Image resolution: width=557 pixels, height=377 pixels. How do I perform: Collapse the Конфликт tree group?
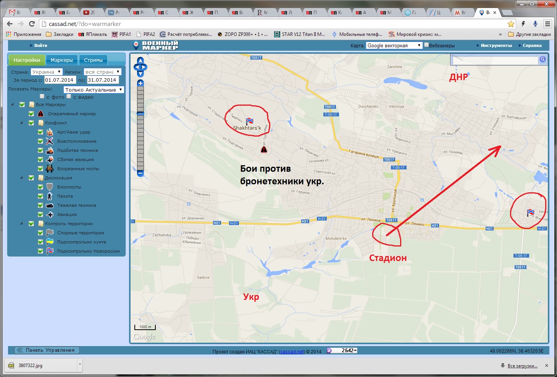pos(21,123)
